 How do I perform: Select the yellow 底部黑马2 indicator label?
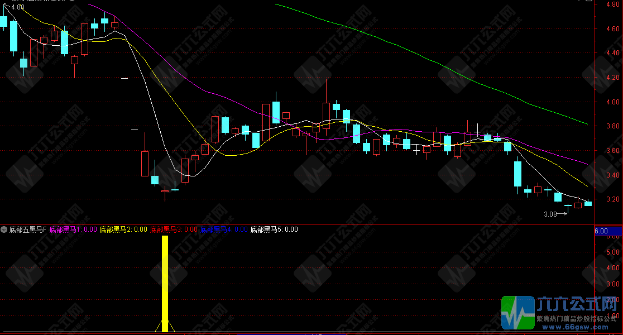[x=123, y=229]
